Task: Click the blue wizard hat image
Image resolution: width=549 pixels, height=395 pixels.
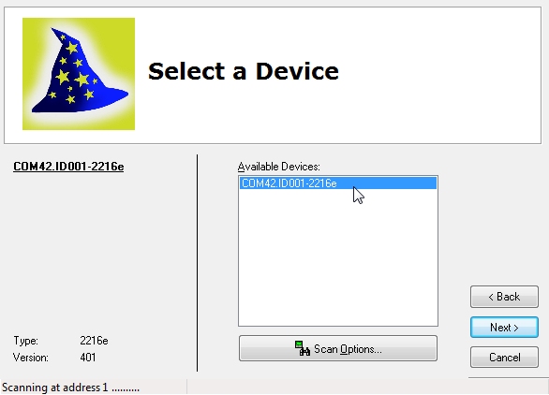Action: (80, 72)
